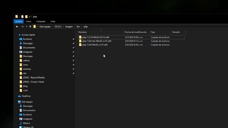Open pinned Descargas with the download arrow
Screen dimensions: 228x128
pyautogui.click(x=28, y=43)
